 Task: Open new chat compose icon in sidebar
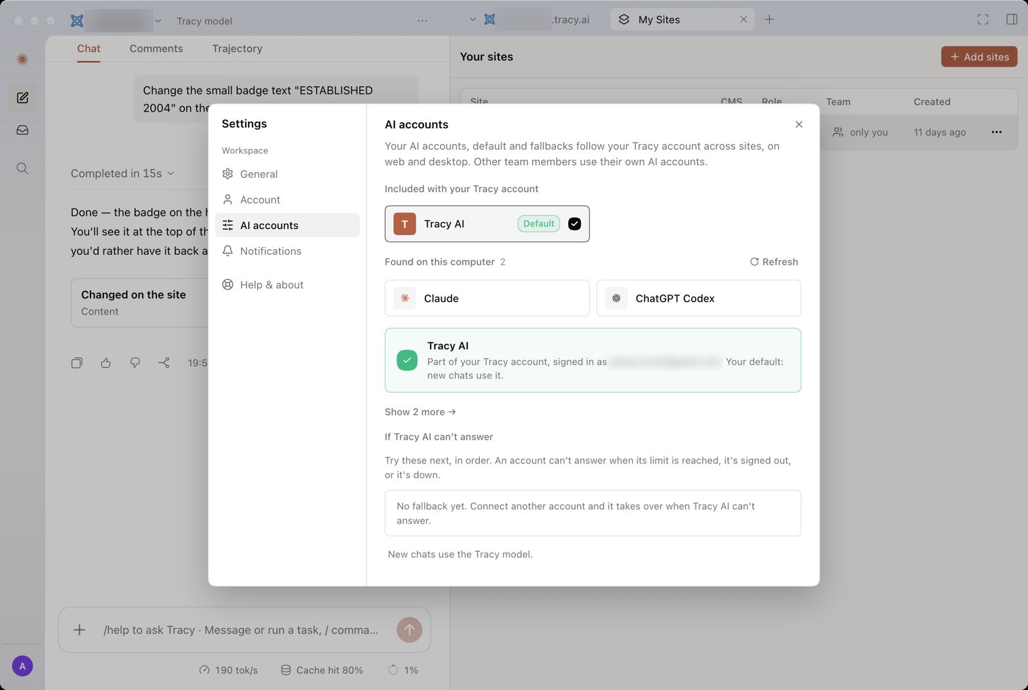point(22,98)
